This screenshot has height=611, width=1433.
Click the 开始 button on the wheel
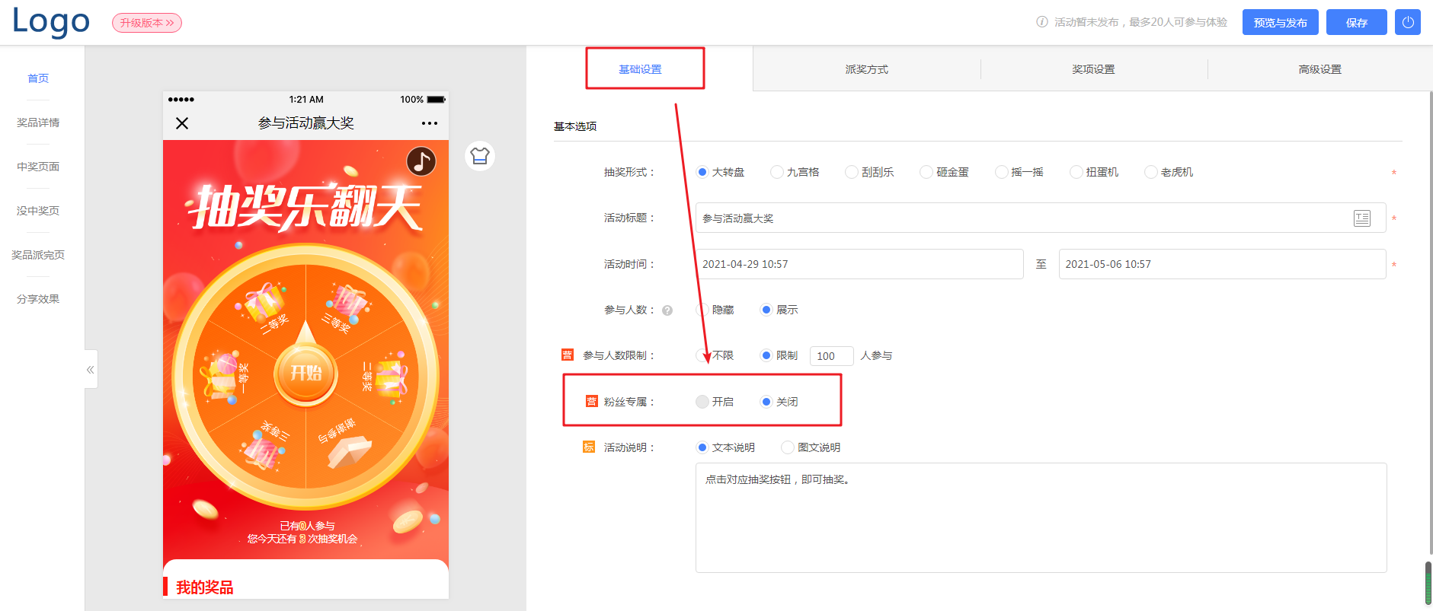tap(305, 373)
